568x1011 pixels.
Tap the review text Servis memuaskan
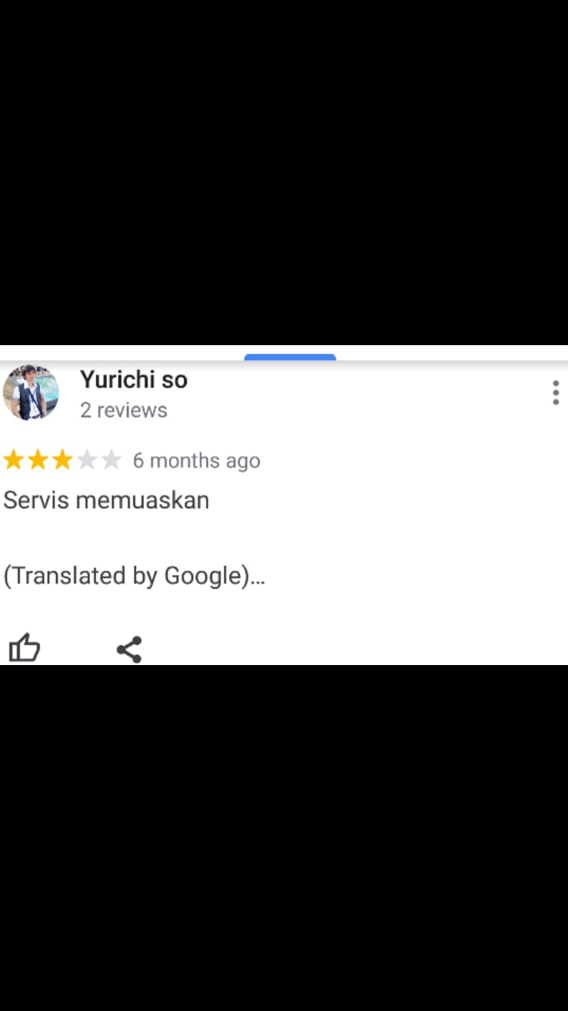click(x=106, y=500)
